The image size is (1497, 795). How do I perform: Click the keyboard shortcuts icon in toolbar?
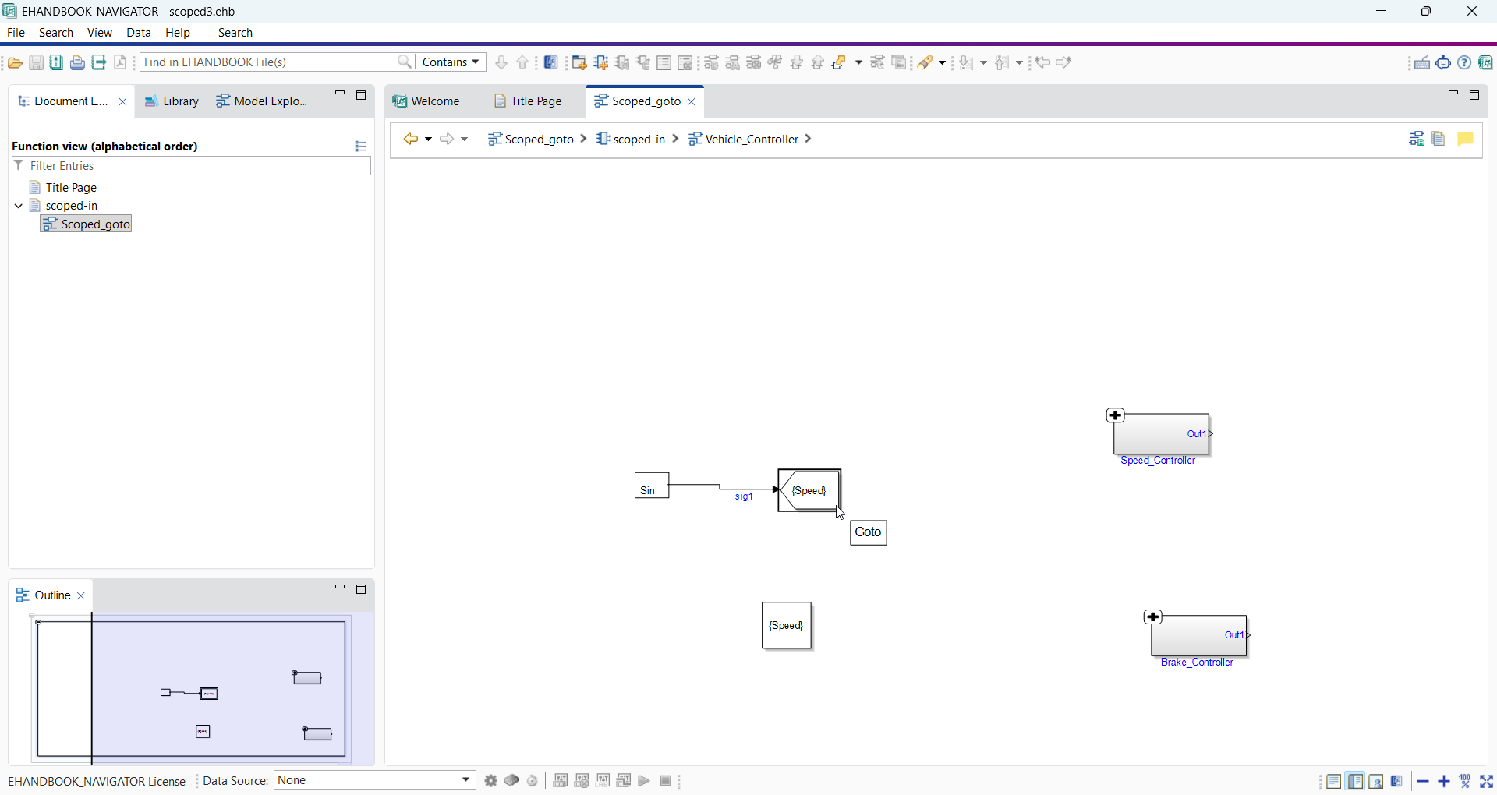coord(1422,63)
